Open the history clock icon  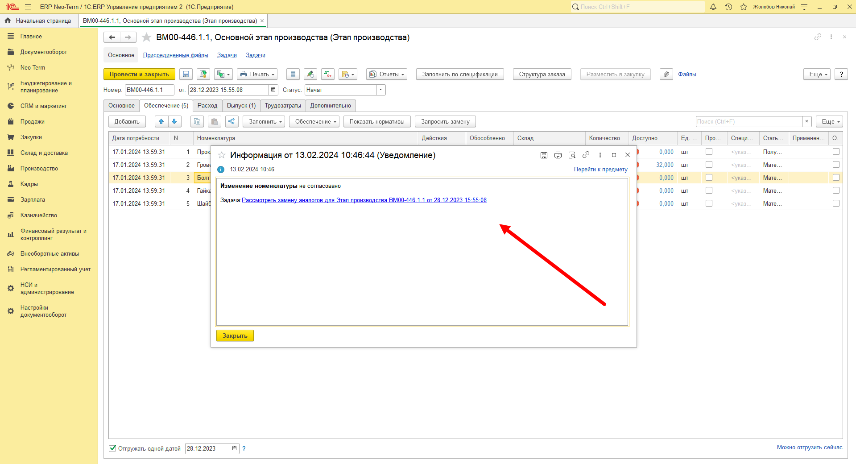pyautogui.click(x=728, y=7)
